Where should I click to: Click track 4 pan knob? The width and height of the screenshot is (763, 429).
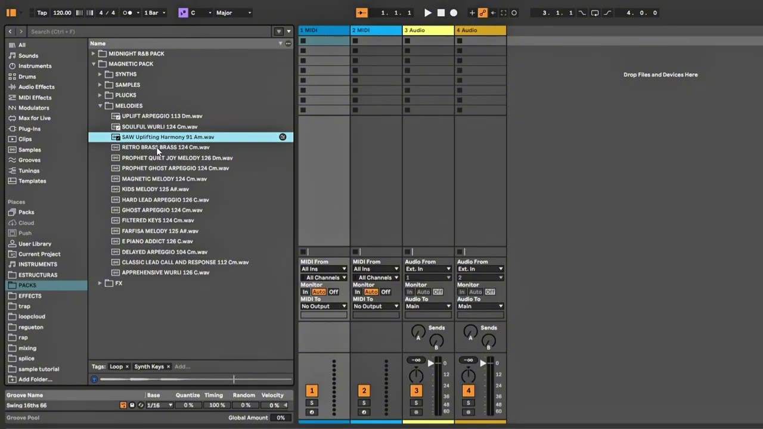pyautogui.click(x=469, y=376)
